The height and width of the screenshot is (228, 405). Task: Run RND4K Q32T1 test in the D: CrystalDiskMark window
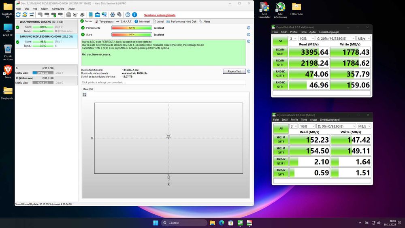pos(281,162)
